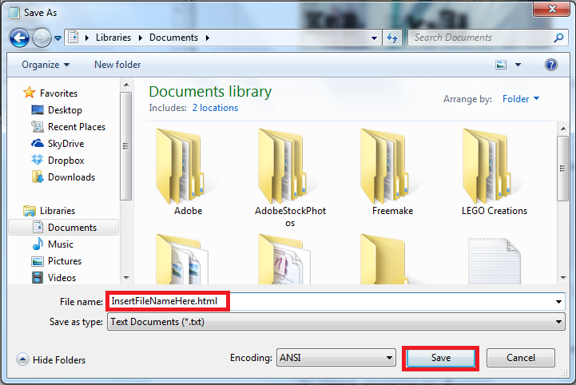The height and width of the screenshot is (385, 576).
Task: Click the change view icon
Action: 501,65
